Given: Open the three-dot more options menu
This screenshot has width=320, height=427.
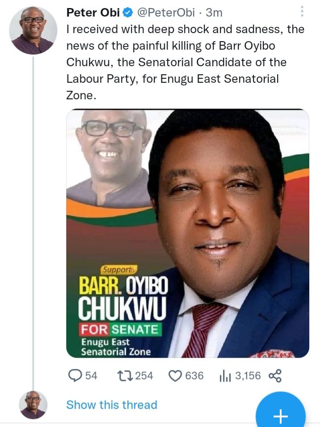Looking at the screenshot, I should pyautogui.click(x=303, y=12).
